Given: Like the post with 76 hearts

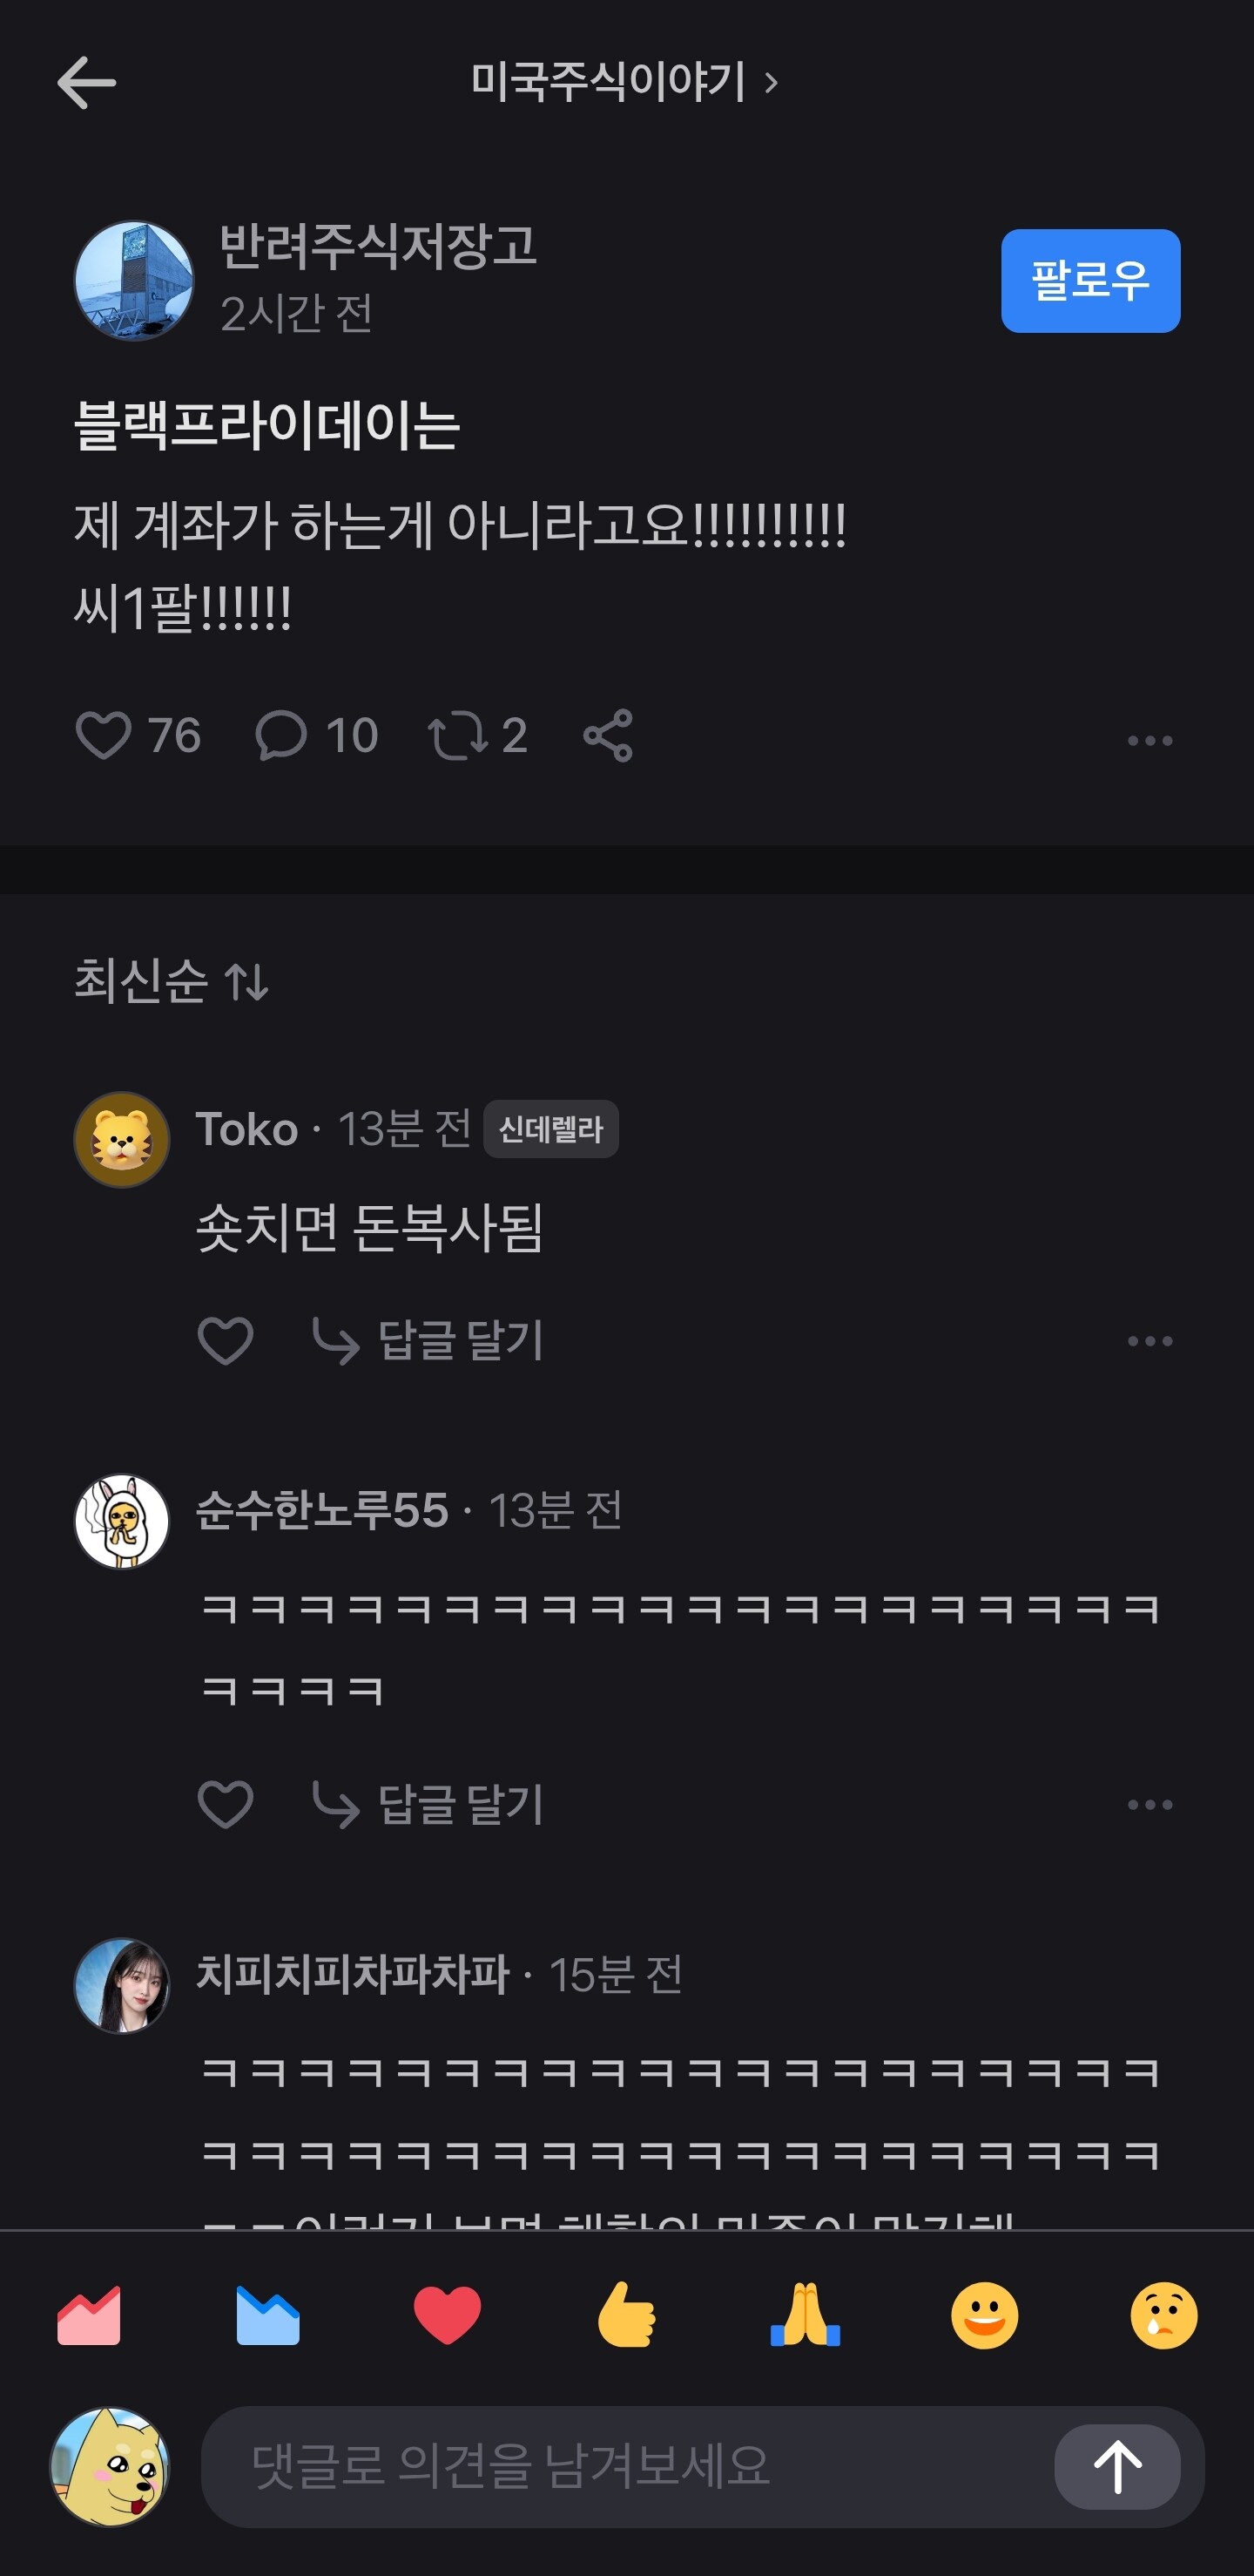Looking at the screenshot, I should click(x=104, y=736).
